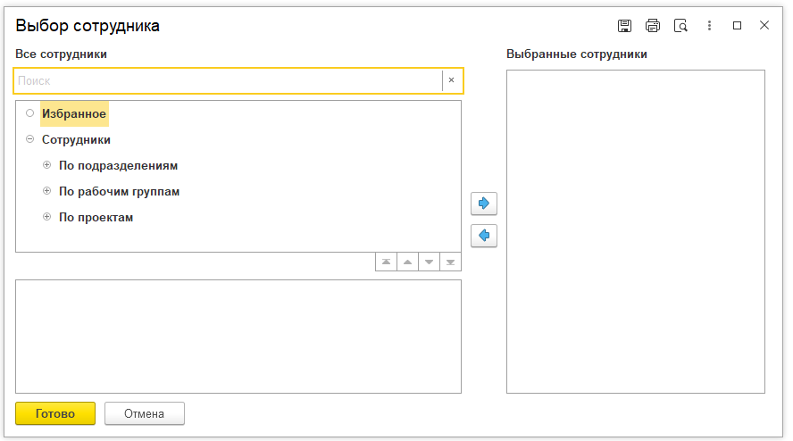This screenshot has width=793, height=441.
Task: Move item down one position
Action: pyautogui.click(x=429, y=262)
